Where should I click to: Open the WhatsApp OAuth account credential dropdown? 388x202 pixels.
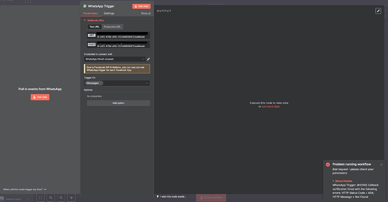(x=115, y=59)
